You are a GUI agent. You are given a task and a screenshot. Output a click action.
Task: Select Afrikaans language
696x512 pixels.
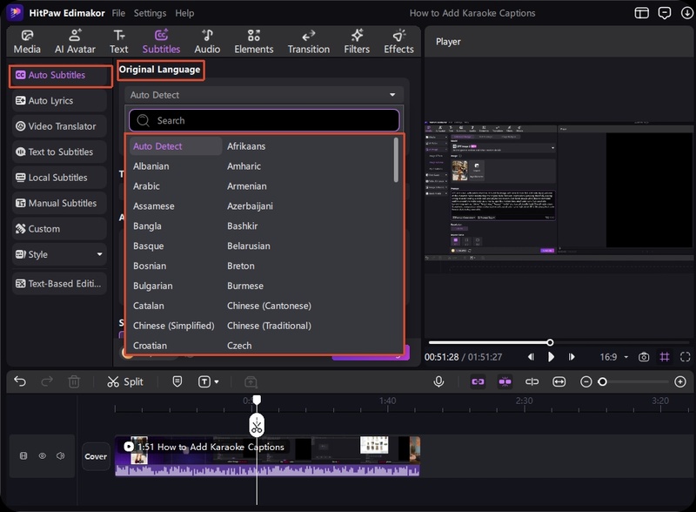coord(246,146)
